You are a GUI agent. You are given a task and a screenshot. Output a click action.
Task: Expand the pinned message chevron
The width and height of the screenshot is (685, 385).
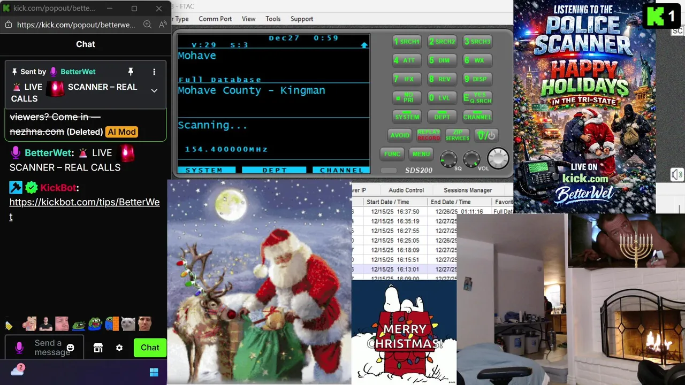pyautogui.click(x=154, y=91)
